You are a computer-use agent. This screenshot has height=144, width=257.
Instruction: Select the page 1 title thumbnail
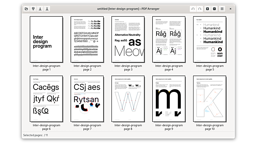pyautogui.click(x=46, y=39)
